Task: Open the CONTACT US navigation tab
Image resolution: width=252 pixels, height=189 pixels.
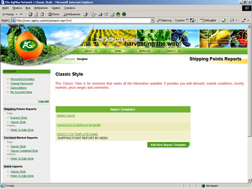Action: (173, 51)
